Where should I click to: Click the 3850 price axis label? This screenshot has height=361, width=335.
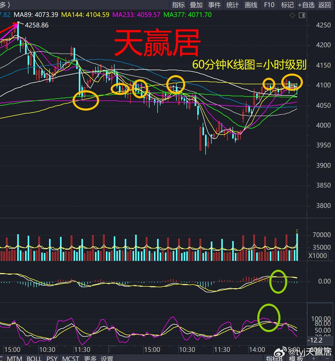(x=323, y=185)
